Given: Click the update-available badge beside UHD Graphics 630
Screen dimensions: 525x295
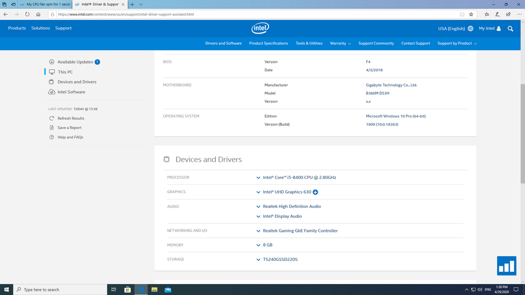Looking at the screenshot, I should click(x=315, y=192).
